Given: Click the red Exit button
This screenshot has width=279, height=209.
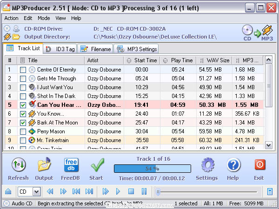Looking at the screenshot, I should (x=259, y=169).
